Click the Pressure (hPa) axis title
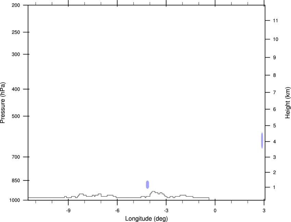Viewport: 291px width, 222px height. 3,103
